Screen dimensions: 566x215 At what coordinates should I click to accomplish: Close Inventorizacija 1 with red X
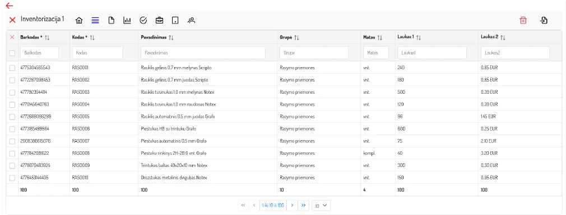click(x=12, y=20)
